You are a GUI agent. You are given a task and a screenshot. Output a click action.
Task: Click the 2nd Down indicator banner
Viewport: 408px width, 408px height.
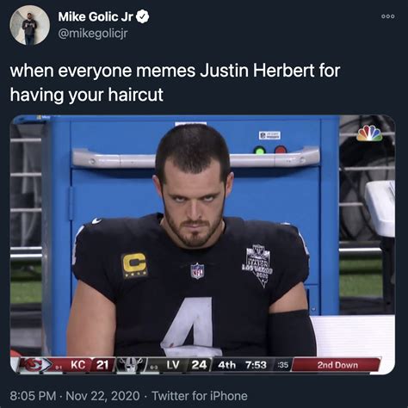pyautogui.click(x=337, y=365)
